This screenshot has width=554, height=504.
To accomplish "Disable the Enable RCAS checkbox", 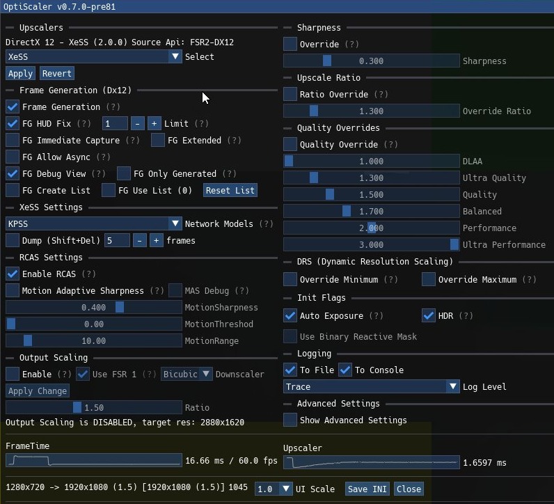I will click(13, 274).
